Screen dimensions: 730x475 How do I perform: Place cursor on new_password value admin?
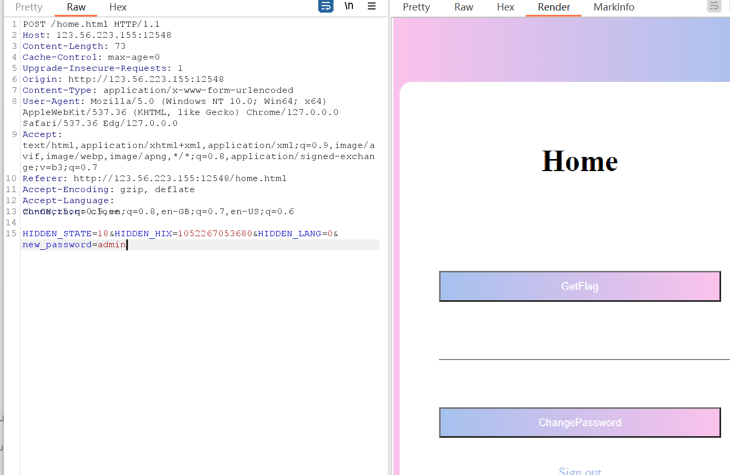112,245
